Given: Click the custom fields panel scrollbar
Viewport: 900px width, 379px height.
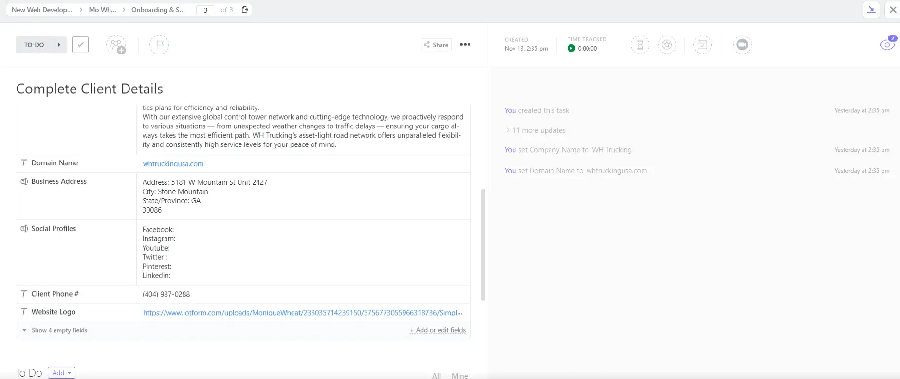Looking at the screenshot, I should click(x=483, y=245).
